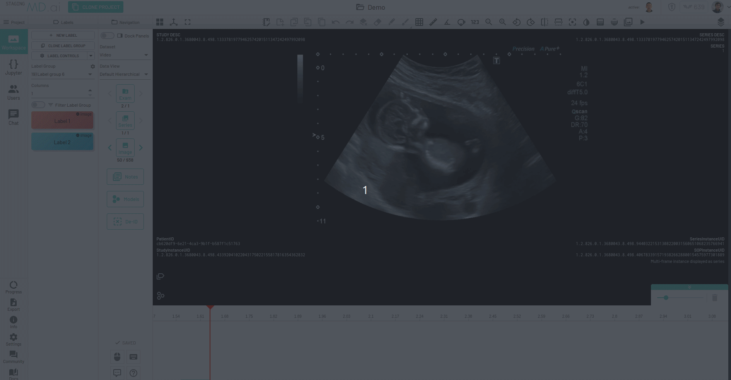Image resolution: width=731 pixels, height=380 pixels.
Task: Open the Dataset dropdown showing Video
Action: coord(125,55)
